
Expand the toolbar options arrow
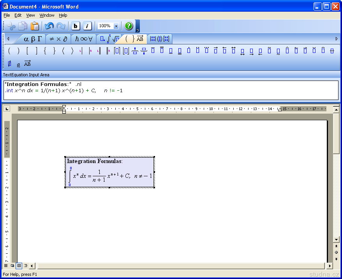(138, 30)
